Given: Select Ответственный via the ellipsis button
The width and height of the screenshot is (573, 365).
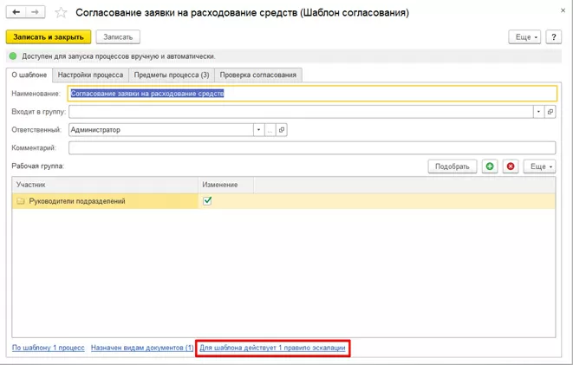Looking at the screenshot, I should 270,130.
